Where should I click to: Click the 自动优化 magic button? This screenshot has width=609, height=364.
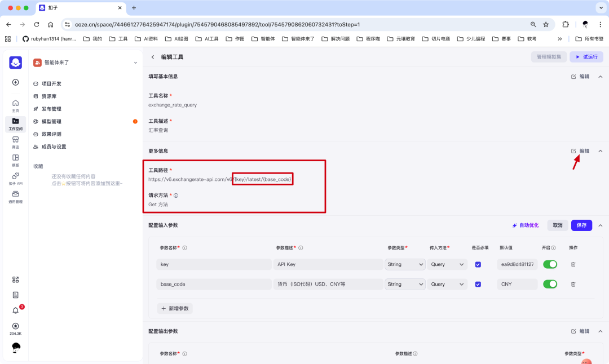pos(526,224)
